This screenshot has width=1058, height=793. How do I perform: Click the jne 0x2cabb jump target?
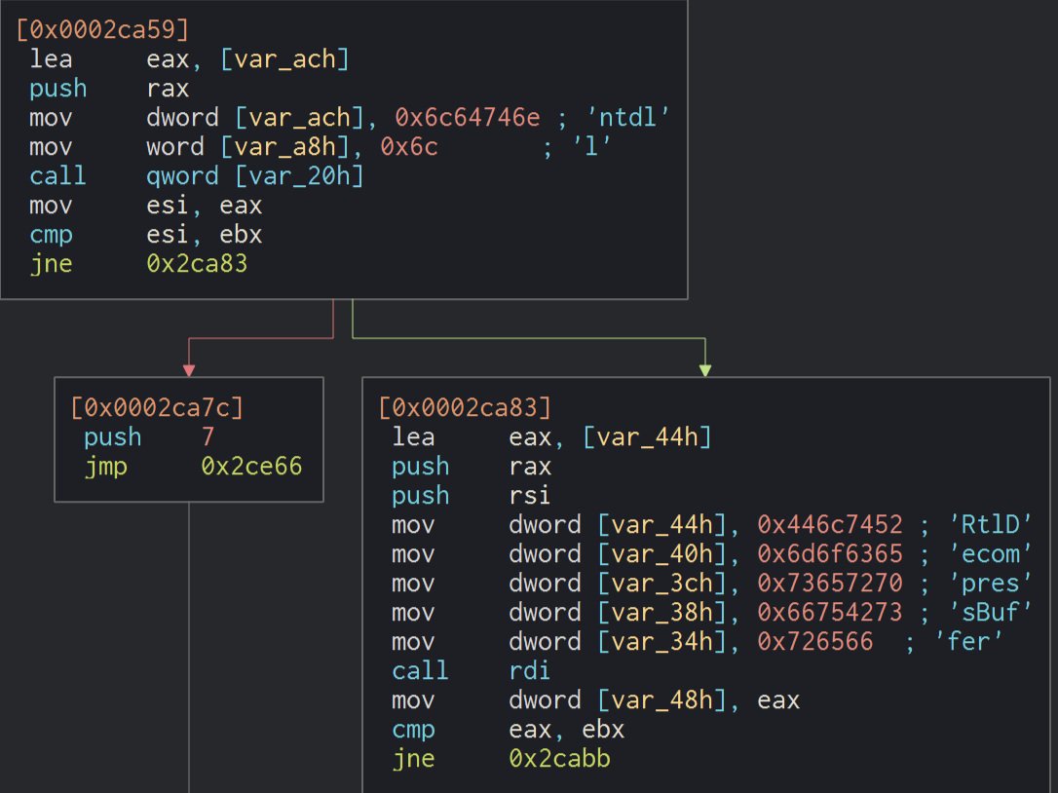click(x=559, y=759)
